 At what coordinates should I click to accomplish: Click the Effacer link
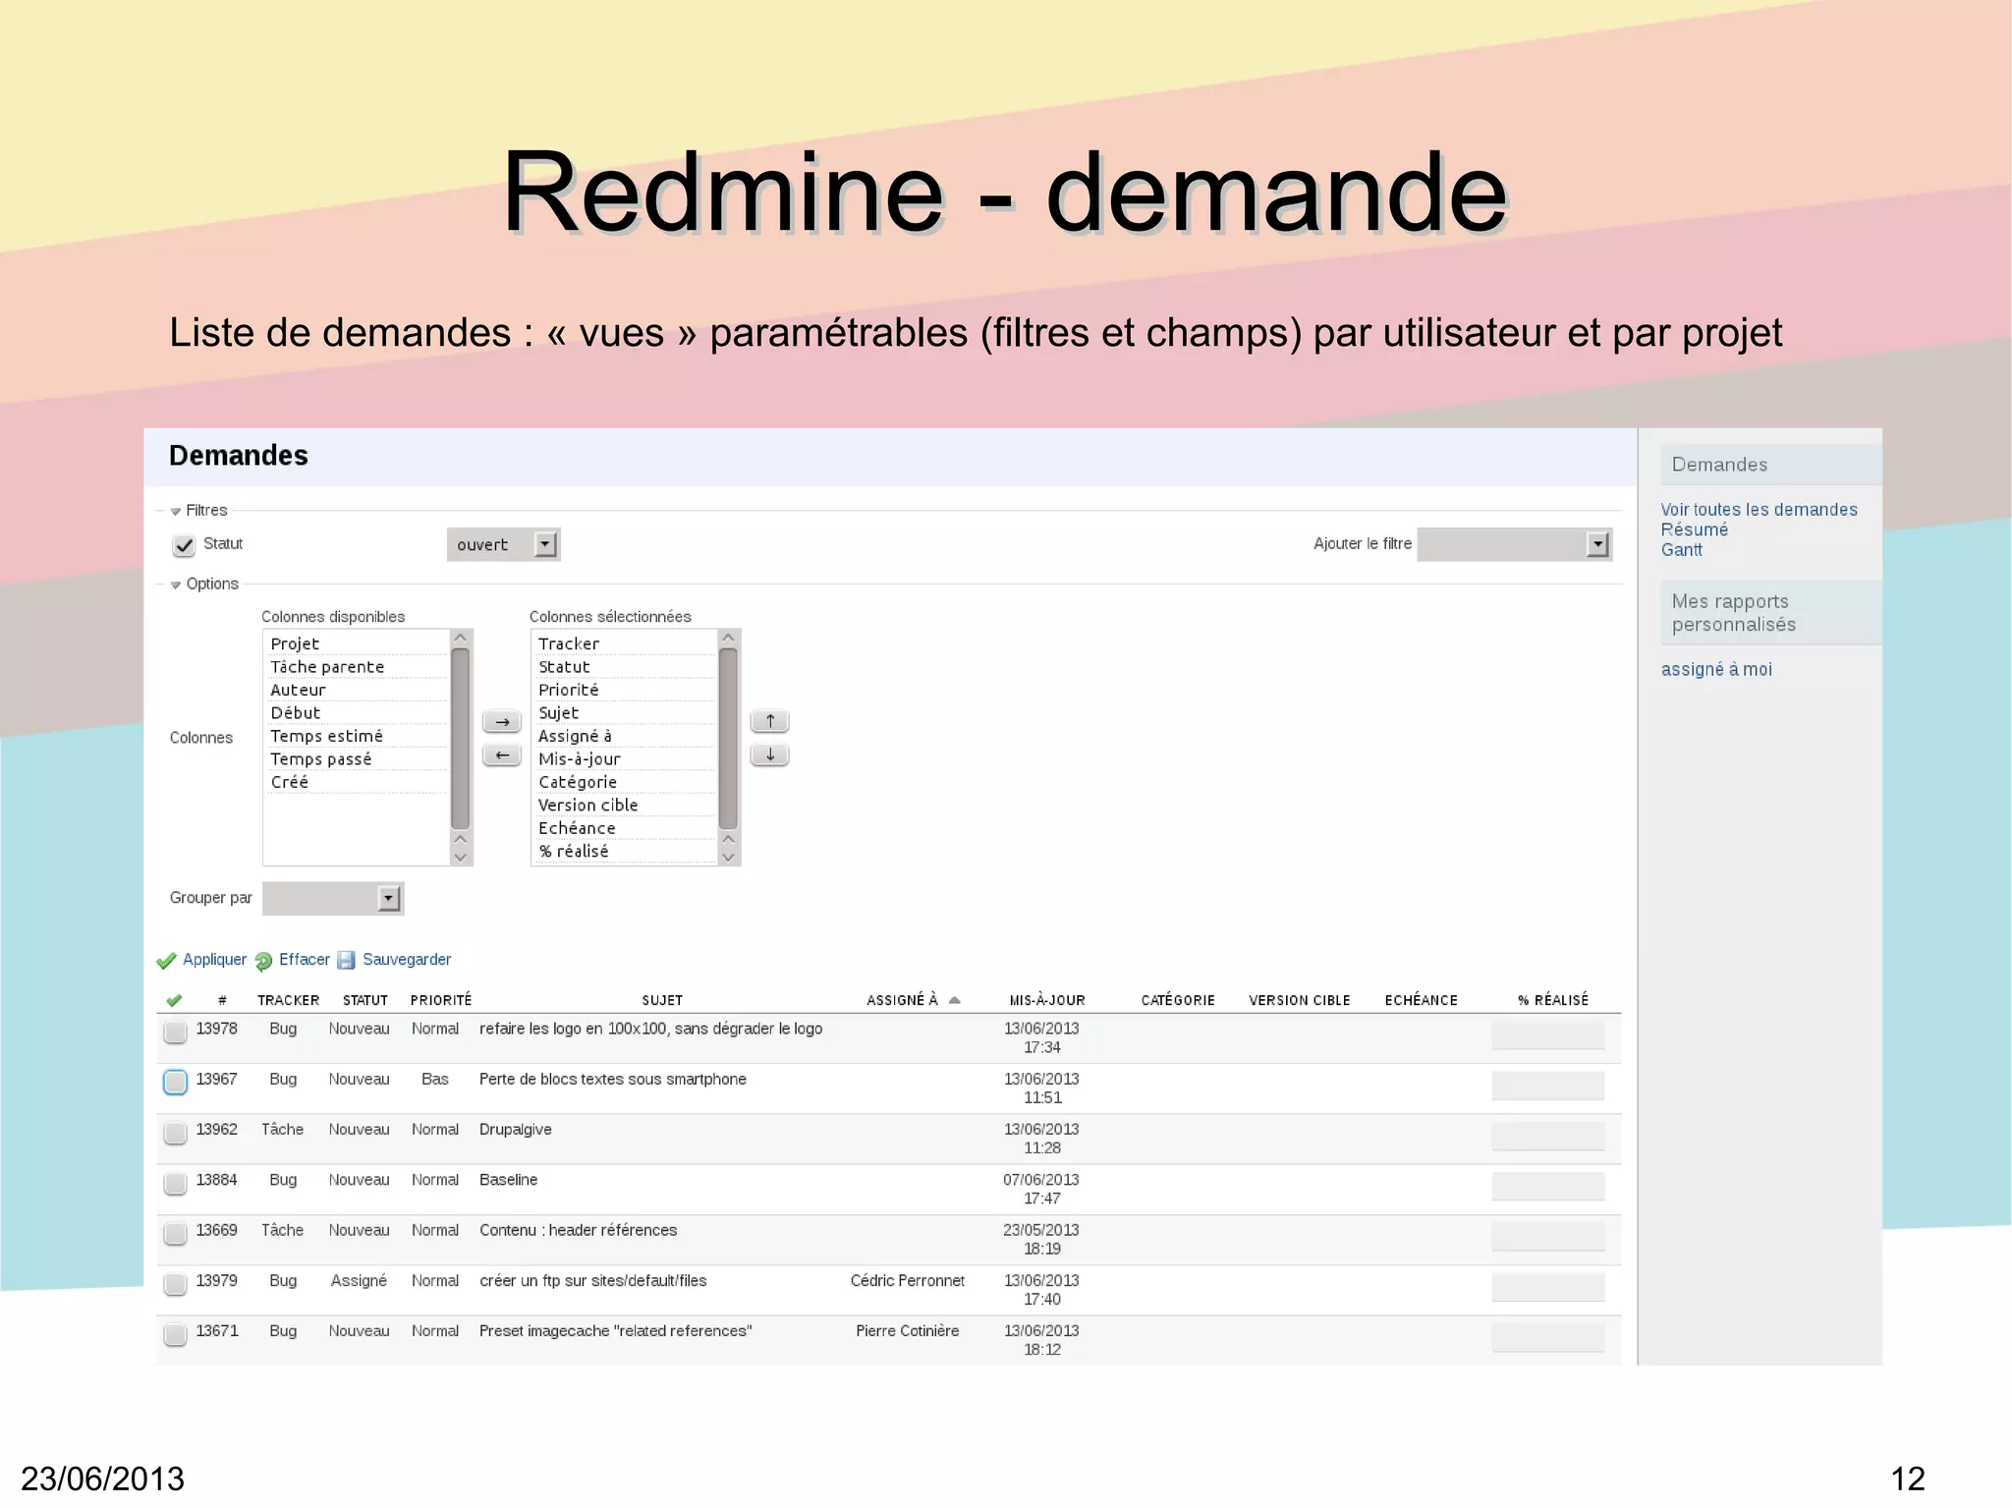tap(305, 960)
